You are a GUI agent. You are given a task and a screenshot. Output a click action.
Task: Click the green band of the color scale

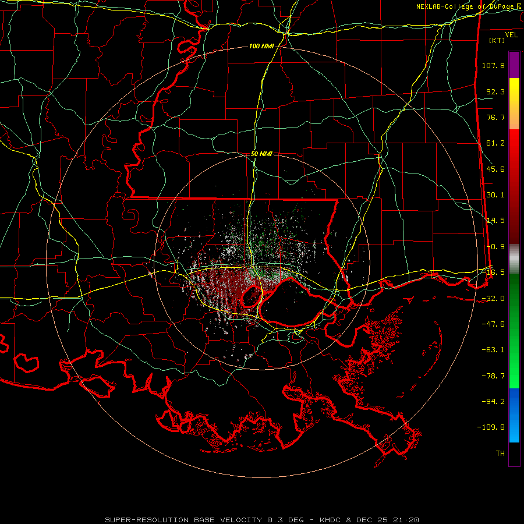(514, 331)
